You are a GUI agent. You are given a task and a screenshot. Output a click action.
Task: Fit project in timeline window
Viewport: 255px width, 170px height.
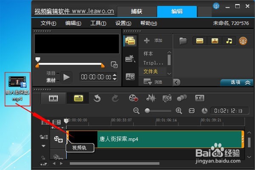(192, 111)
